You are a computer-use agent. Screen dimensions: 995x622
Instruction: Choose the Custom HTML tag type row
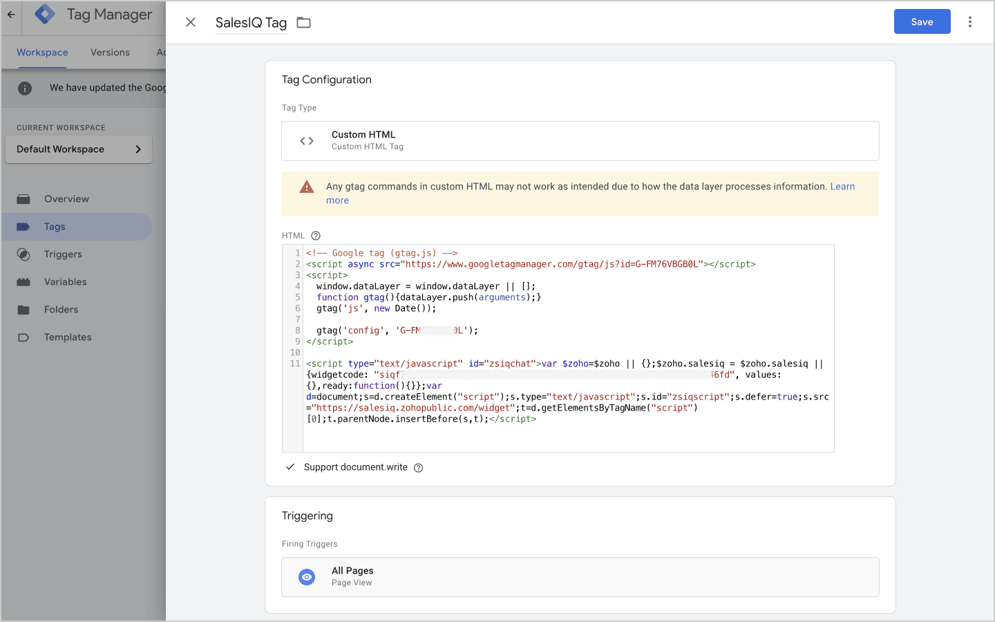(580, 141)
